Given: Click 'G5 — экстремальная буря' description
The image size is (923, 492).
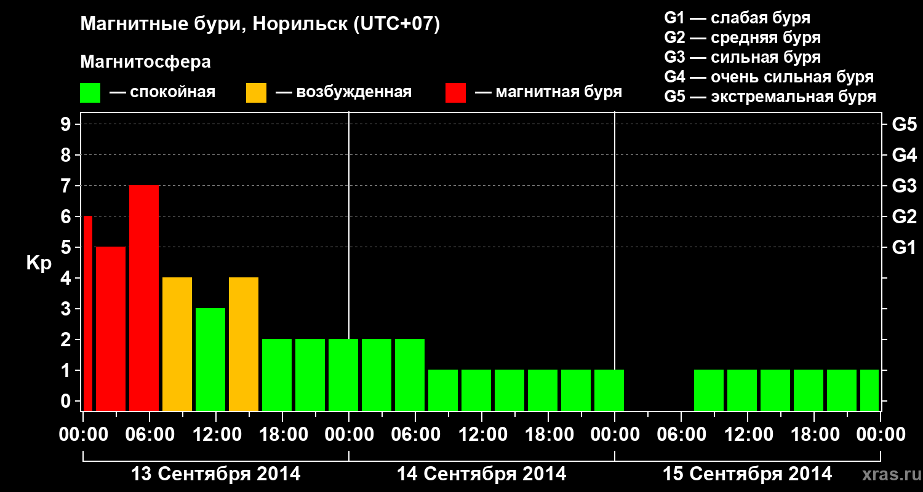Looking at the screenshot, I should 770,97.
